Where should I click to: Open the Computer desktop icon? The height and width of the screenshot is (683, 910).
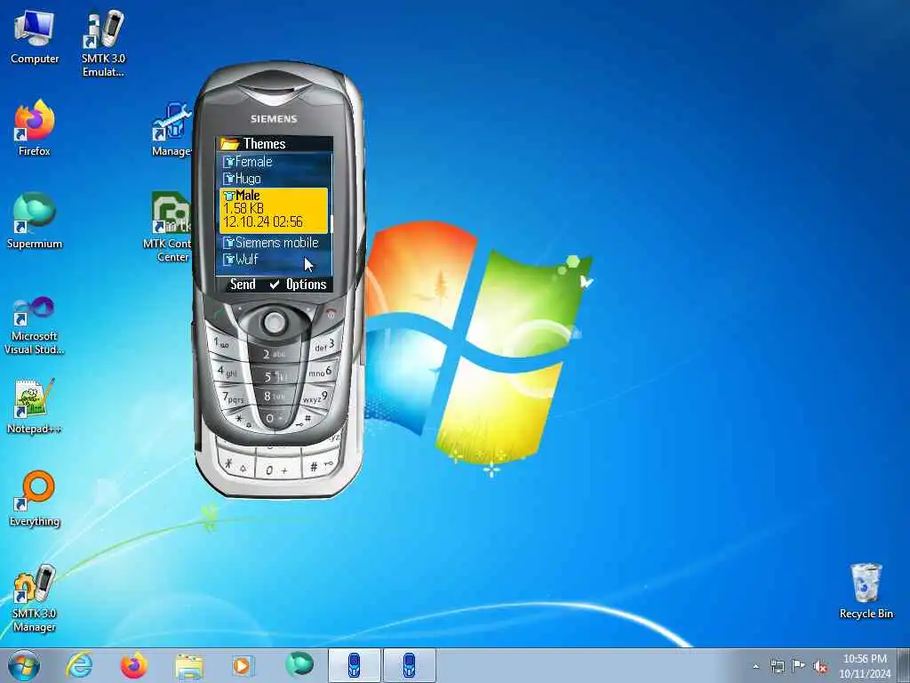coord(35,37)
